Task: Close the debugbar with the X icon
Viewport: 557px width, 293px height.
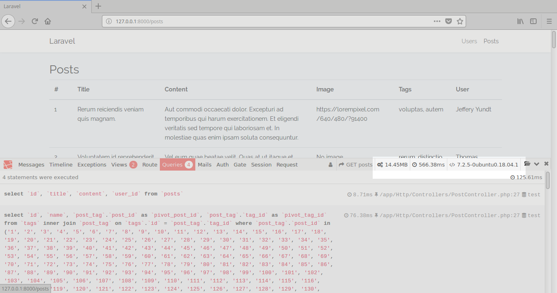Action: pyautogui.click(x=546, y=164)
